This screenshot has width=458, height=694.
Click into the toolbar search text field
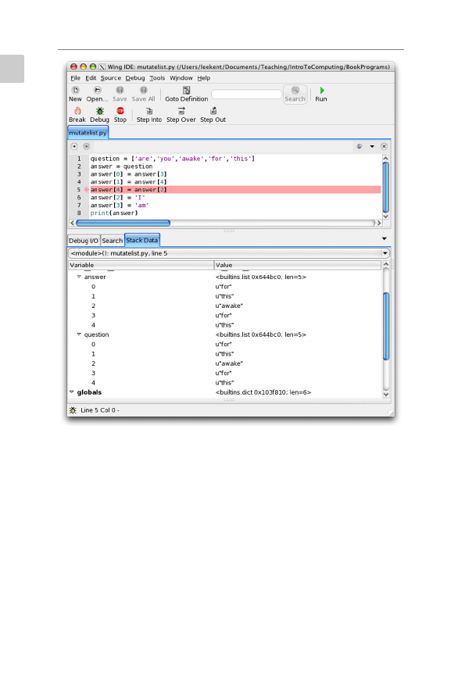coord(246,95)
